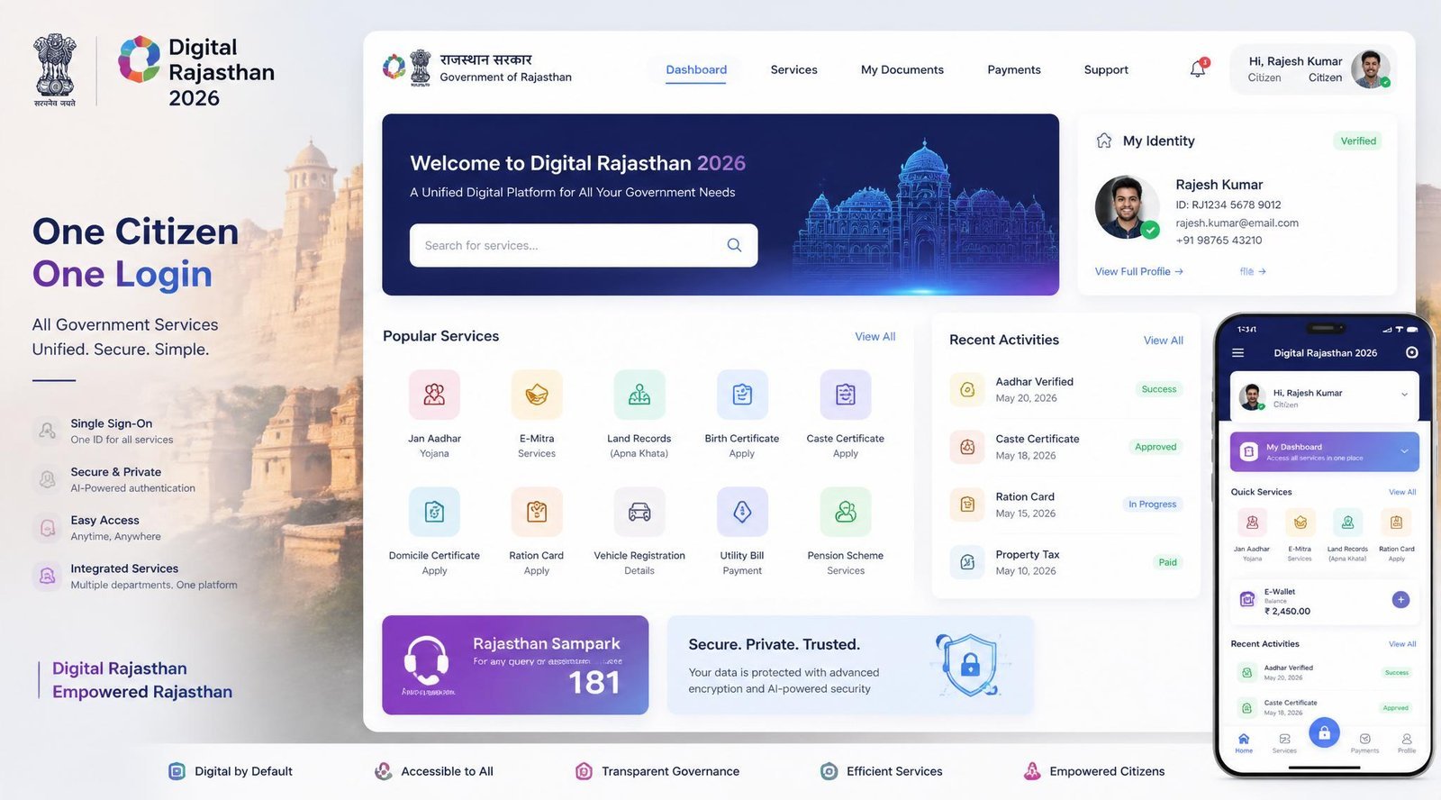Click the Rajasthan Sampark headset icon
This screenshot has width=1441, height=800.
[x=426, y=661]
